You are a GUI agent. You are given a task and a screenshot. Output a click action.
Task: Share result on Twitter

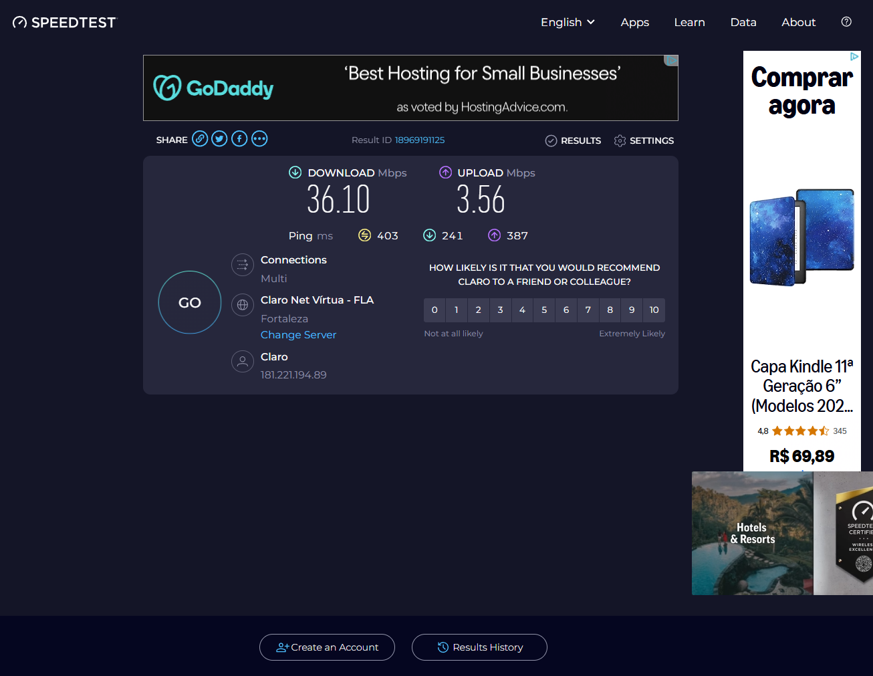tap(219, 139)
